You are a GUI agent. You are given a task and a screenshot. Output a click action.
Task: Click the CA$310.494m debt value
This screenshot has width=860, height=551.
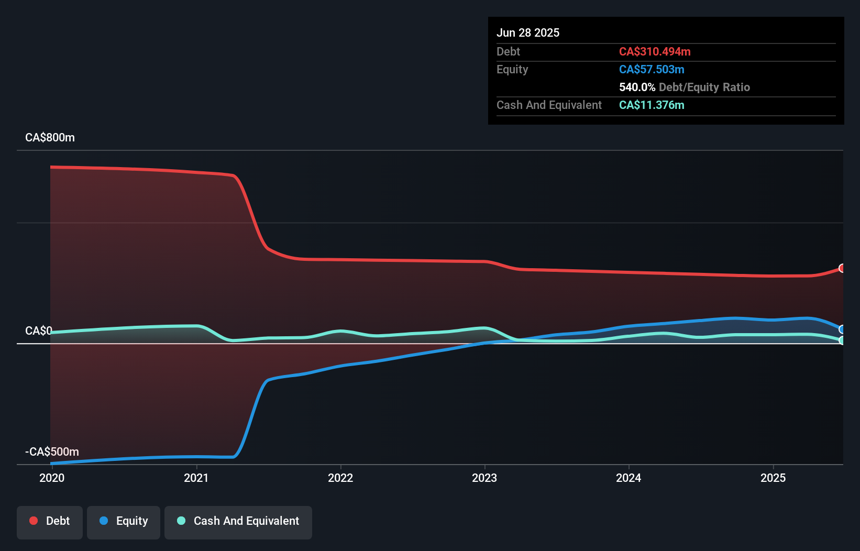(x=655, y=52)
